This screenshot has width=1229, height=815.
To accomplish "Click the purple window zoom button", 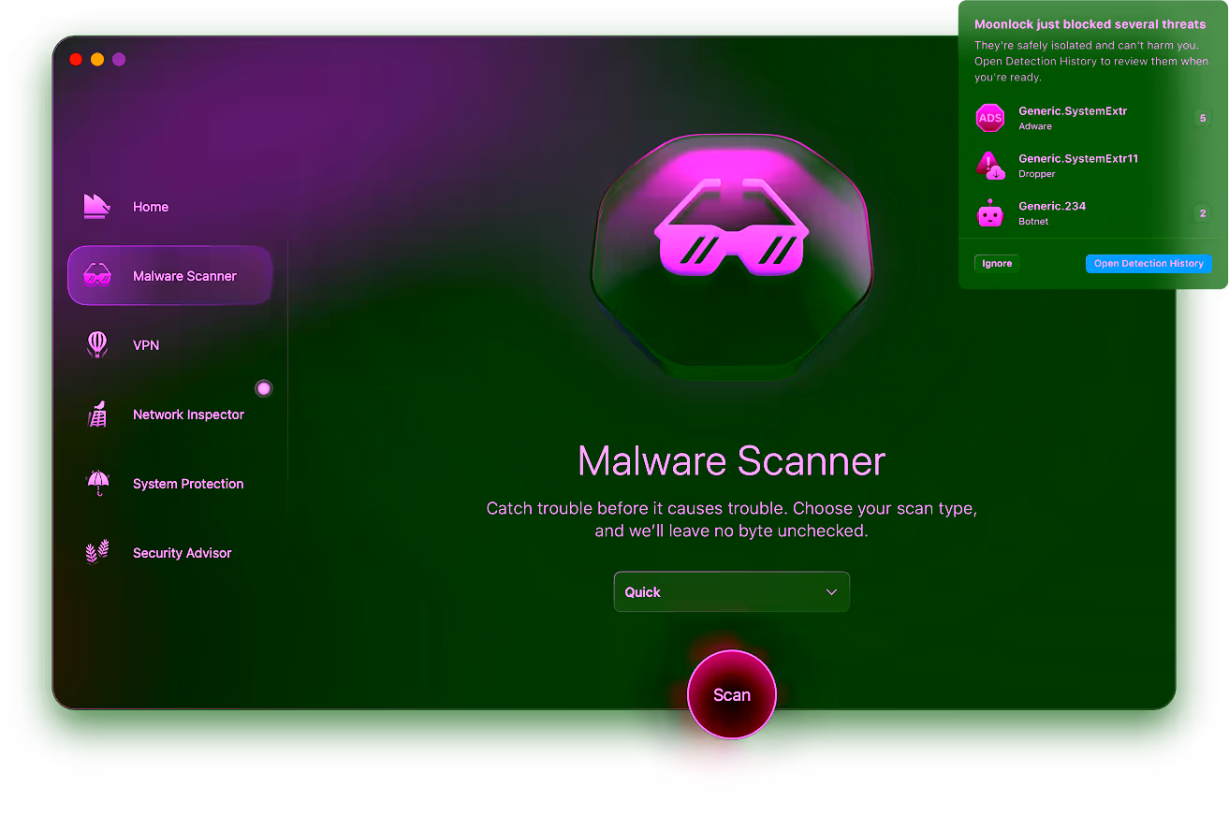I will click(119, 59).
